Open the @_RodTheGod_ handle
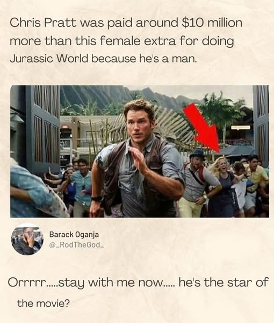 tap(77, 245)
